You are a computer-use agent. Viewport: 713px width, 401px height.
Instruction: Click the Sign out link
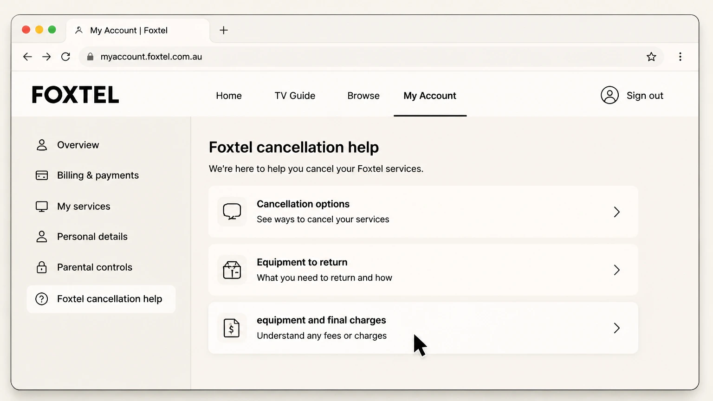click(645, 96)
